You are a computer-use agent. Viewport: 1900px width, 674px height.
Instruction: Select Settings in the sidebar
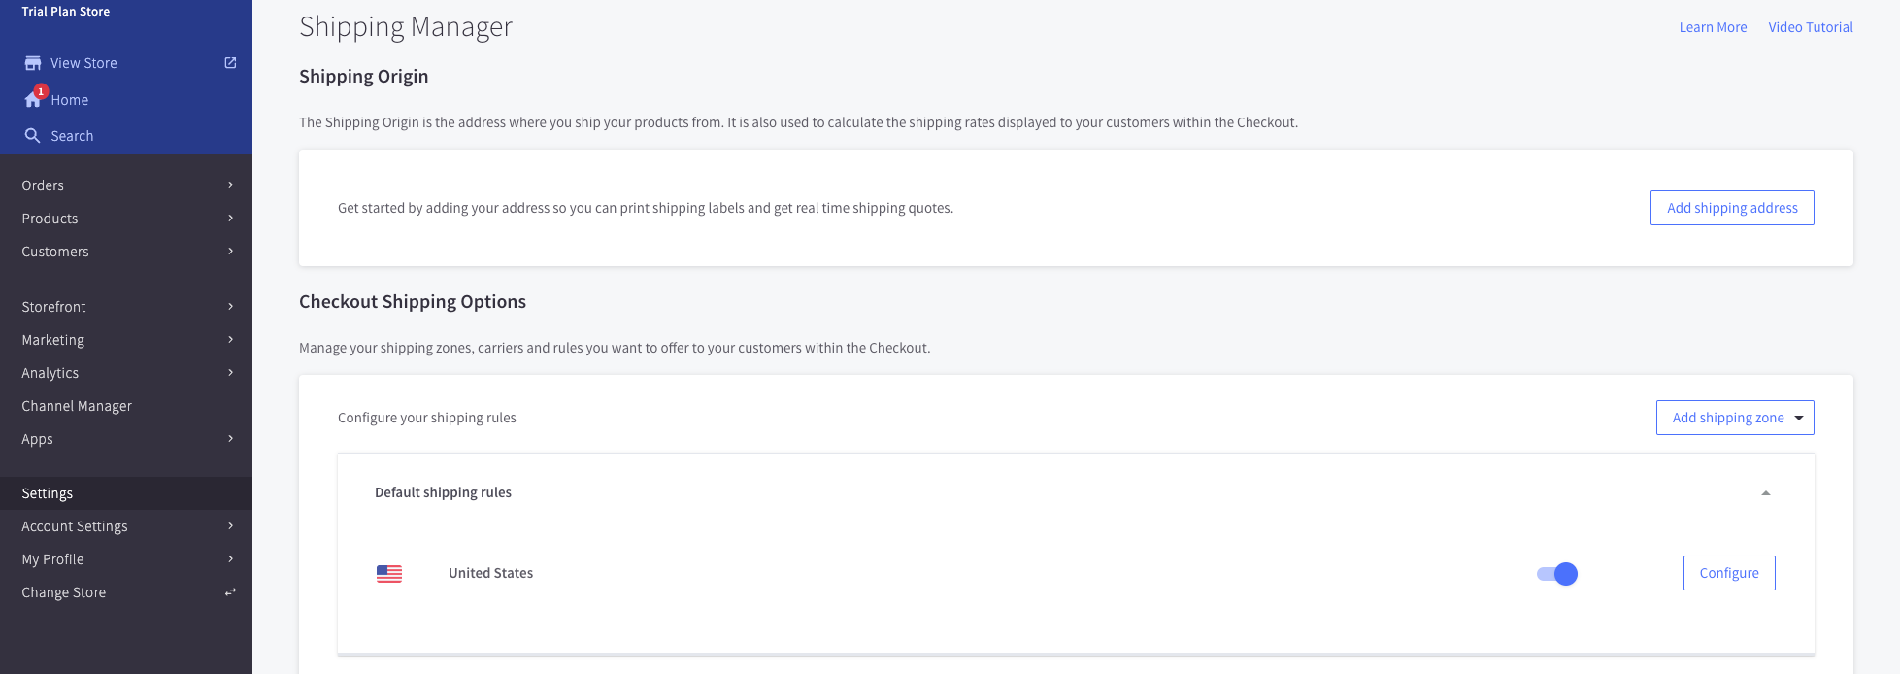click(x=126, y=493)
